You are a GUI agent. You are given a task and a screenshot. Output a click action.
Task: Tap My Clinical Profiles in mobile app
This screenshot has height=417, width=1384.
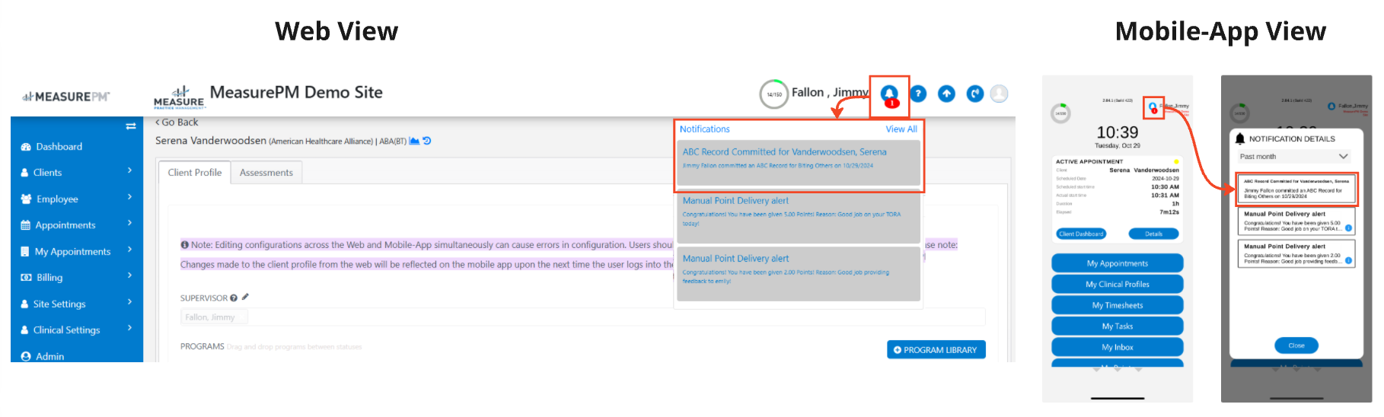pyautogui.click(x=1118, y=285)
